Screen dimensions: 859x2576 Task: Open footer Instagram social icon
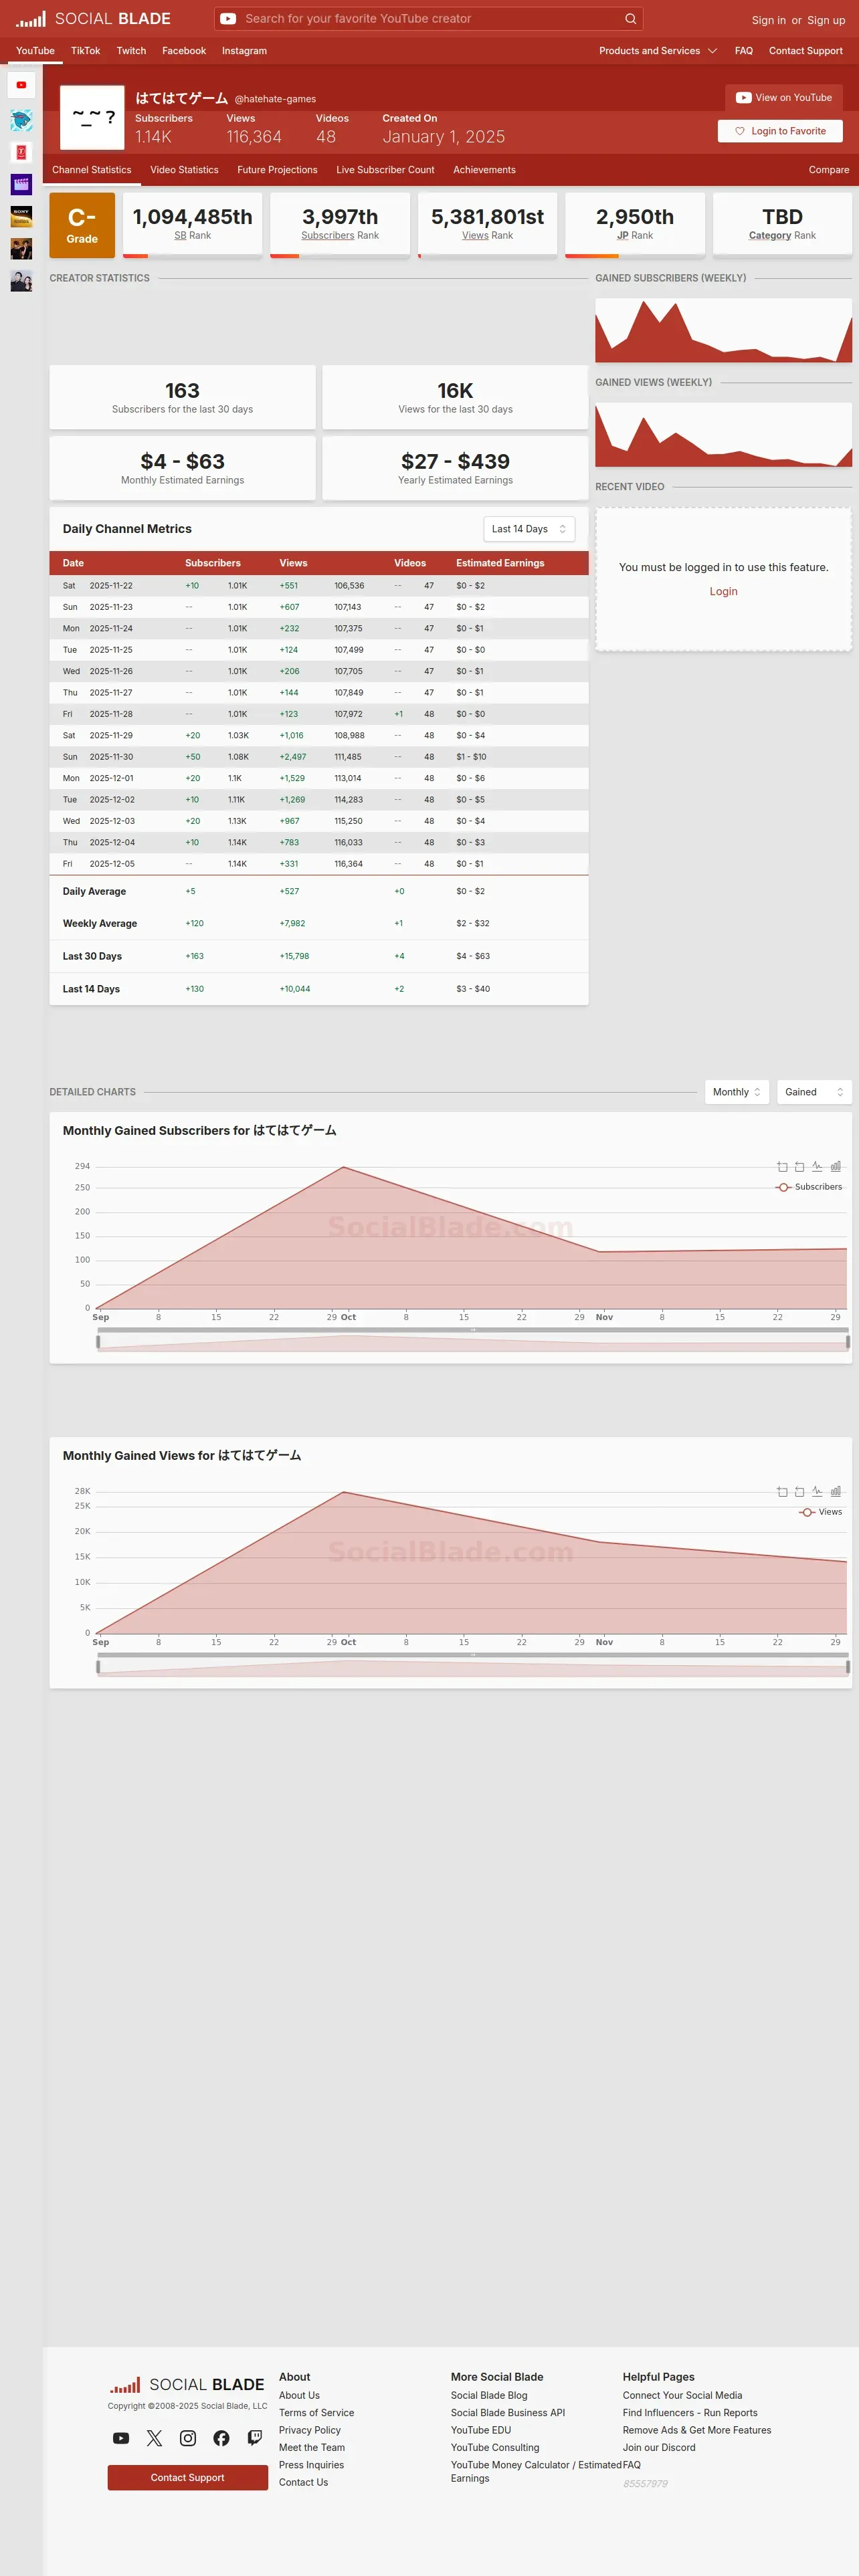[x=188, y=2438]
